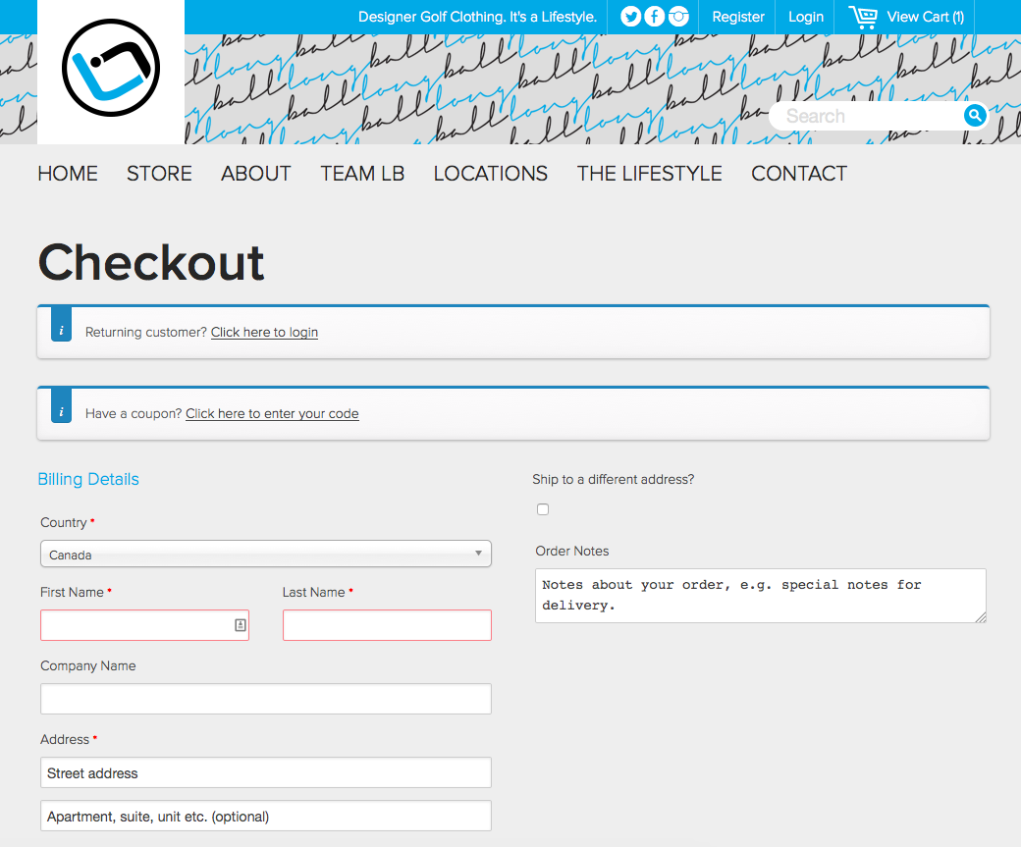Click the shopping cart icon
This screenshot has height=847, width=1021.
[863, 17]
